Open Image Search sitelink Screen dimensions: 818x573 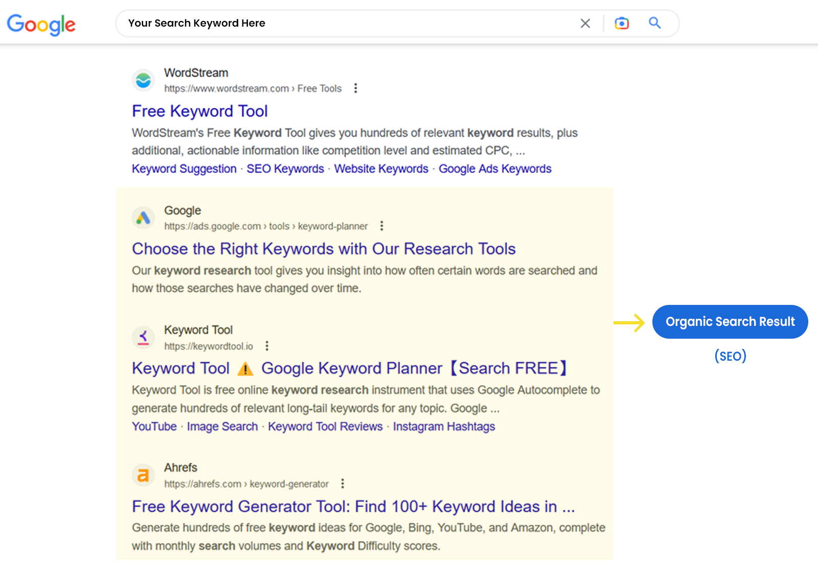pyautogui.click(x=222, y=427)
